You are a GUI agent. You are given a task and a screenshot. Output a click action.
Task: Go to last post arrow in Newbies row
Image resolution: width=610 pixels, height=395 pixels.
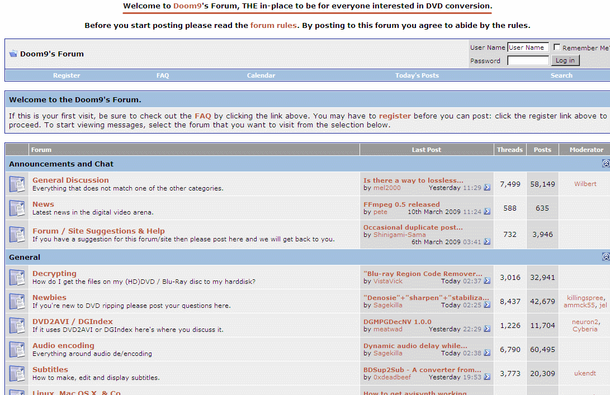[x=487, y=305]
